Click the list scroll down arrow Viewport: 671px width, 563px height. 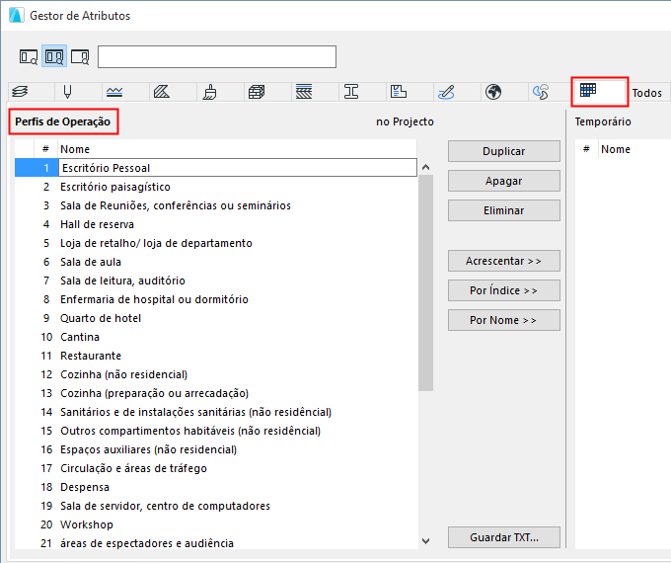point(426,541)
